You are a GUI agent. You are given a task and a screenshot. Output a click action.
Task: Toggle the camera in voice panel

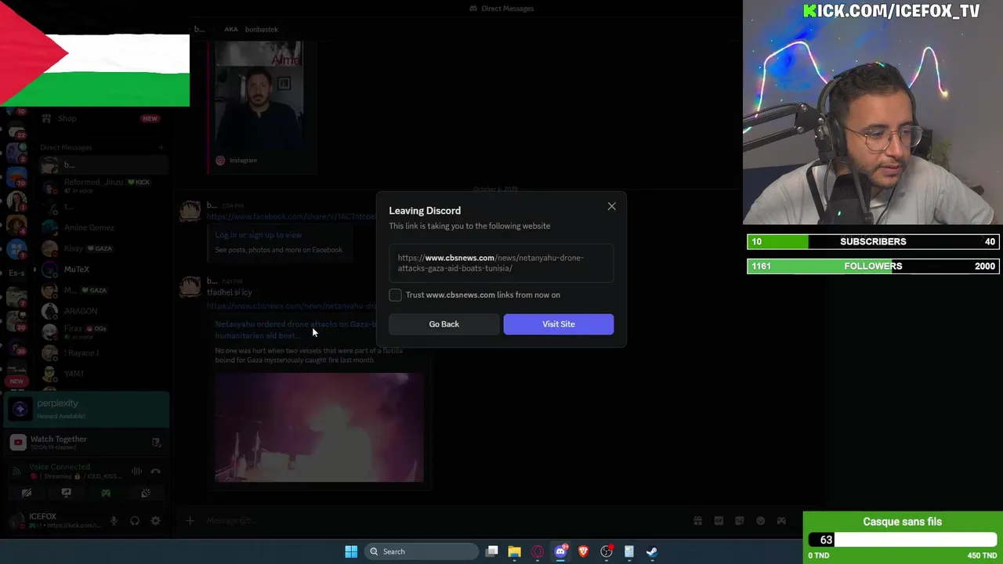click(x=27, y=493)
